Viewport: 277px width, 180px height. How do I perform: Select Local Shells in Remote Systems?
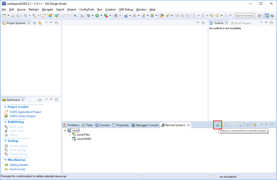(84, 139)
